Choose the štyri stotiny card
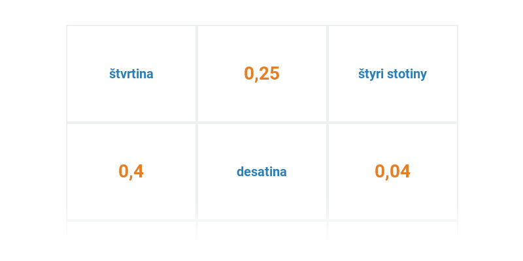This screenshot has height=261, width=523. pyautogui.click(x=393, y=74)
